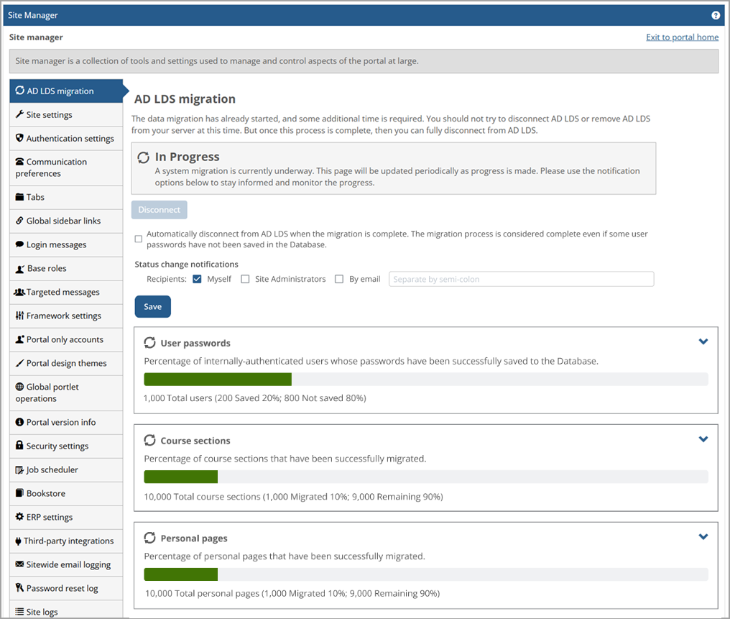Click the Portal only accounts user icon
The height and width of the screenshot is (619, 730).
click(x=20, y=339)
